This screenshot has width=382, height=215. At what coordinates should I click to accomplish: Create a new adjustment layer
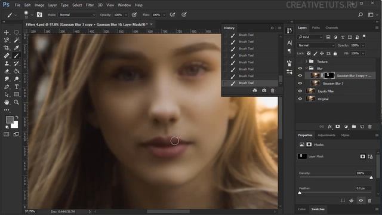pos(346,127)
